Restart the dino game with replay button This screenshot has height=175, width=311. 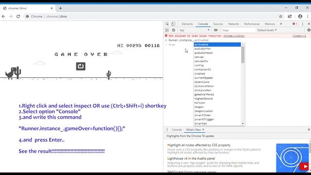click(81, 66)
